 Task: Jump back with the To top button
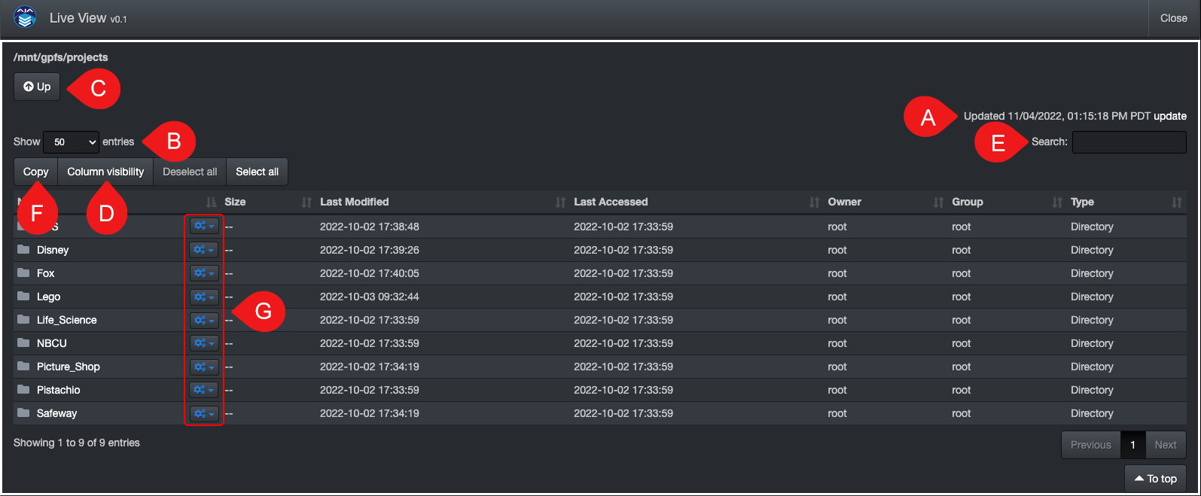(1155, 479)
